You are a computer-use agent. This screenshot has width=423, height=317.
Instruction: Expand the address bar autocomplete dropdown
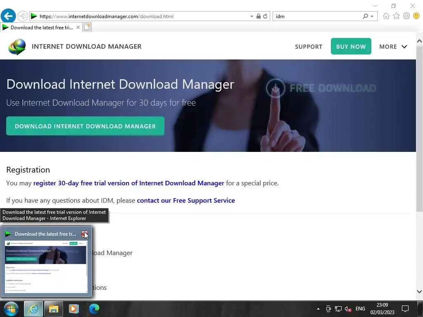pos(252,17)
